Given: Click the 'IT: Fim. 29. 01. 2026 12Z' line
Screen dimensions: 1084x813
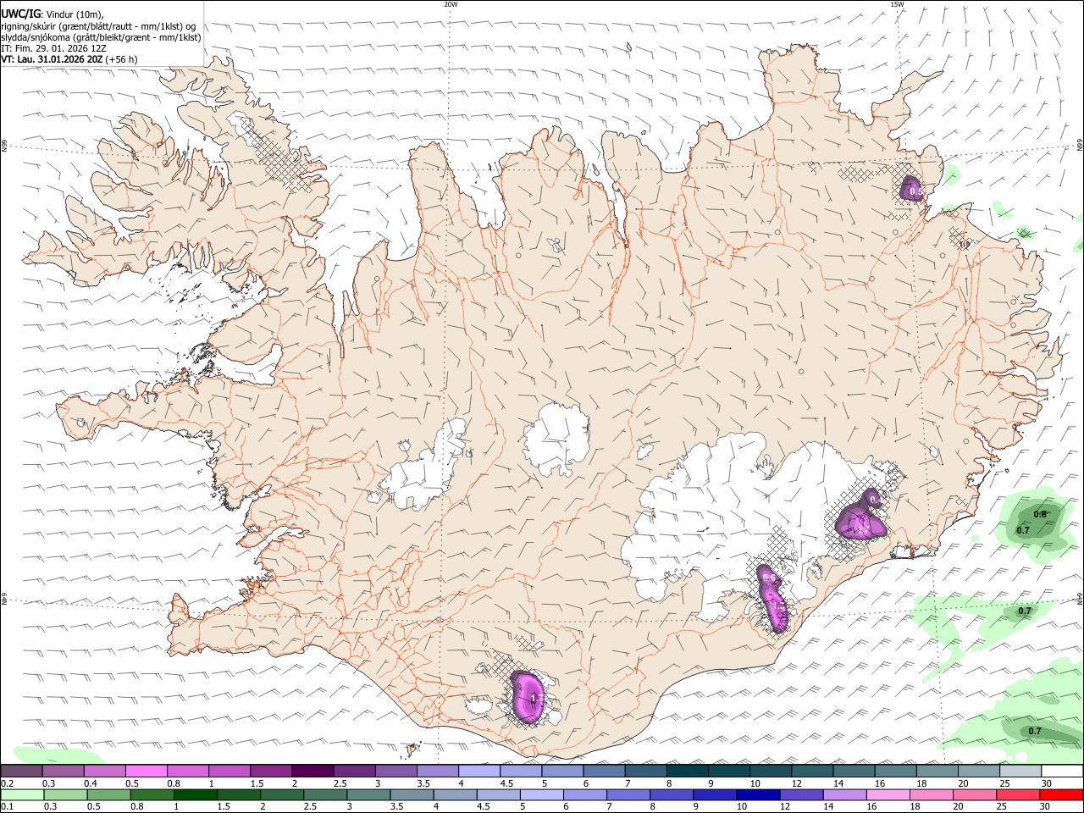Looking at the screenshot, I should 53,48.
